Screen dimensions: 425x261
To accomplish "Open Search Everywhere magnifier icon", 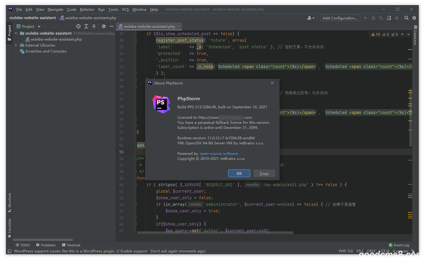I will (406, 18).
